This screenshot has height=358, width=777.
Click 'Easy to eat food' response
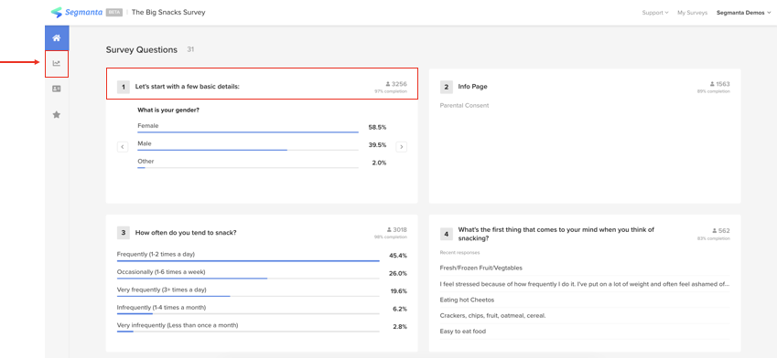point(463,332)
